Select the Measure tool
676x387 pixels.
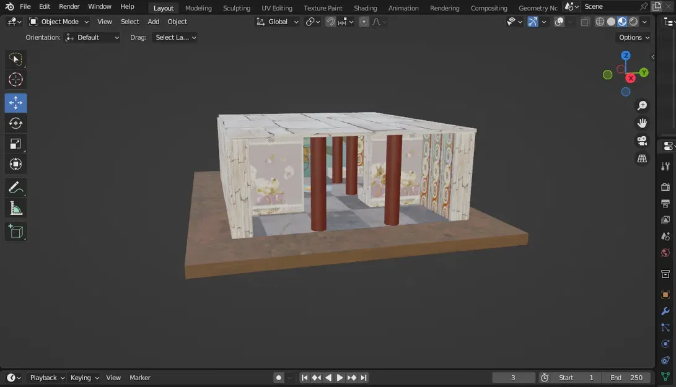(x=15, y=209)
